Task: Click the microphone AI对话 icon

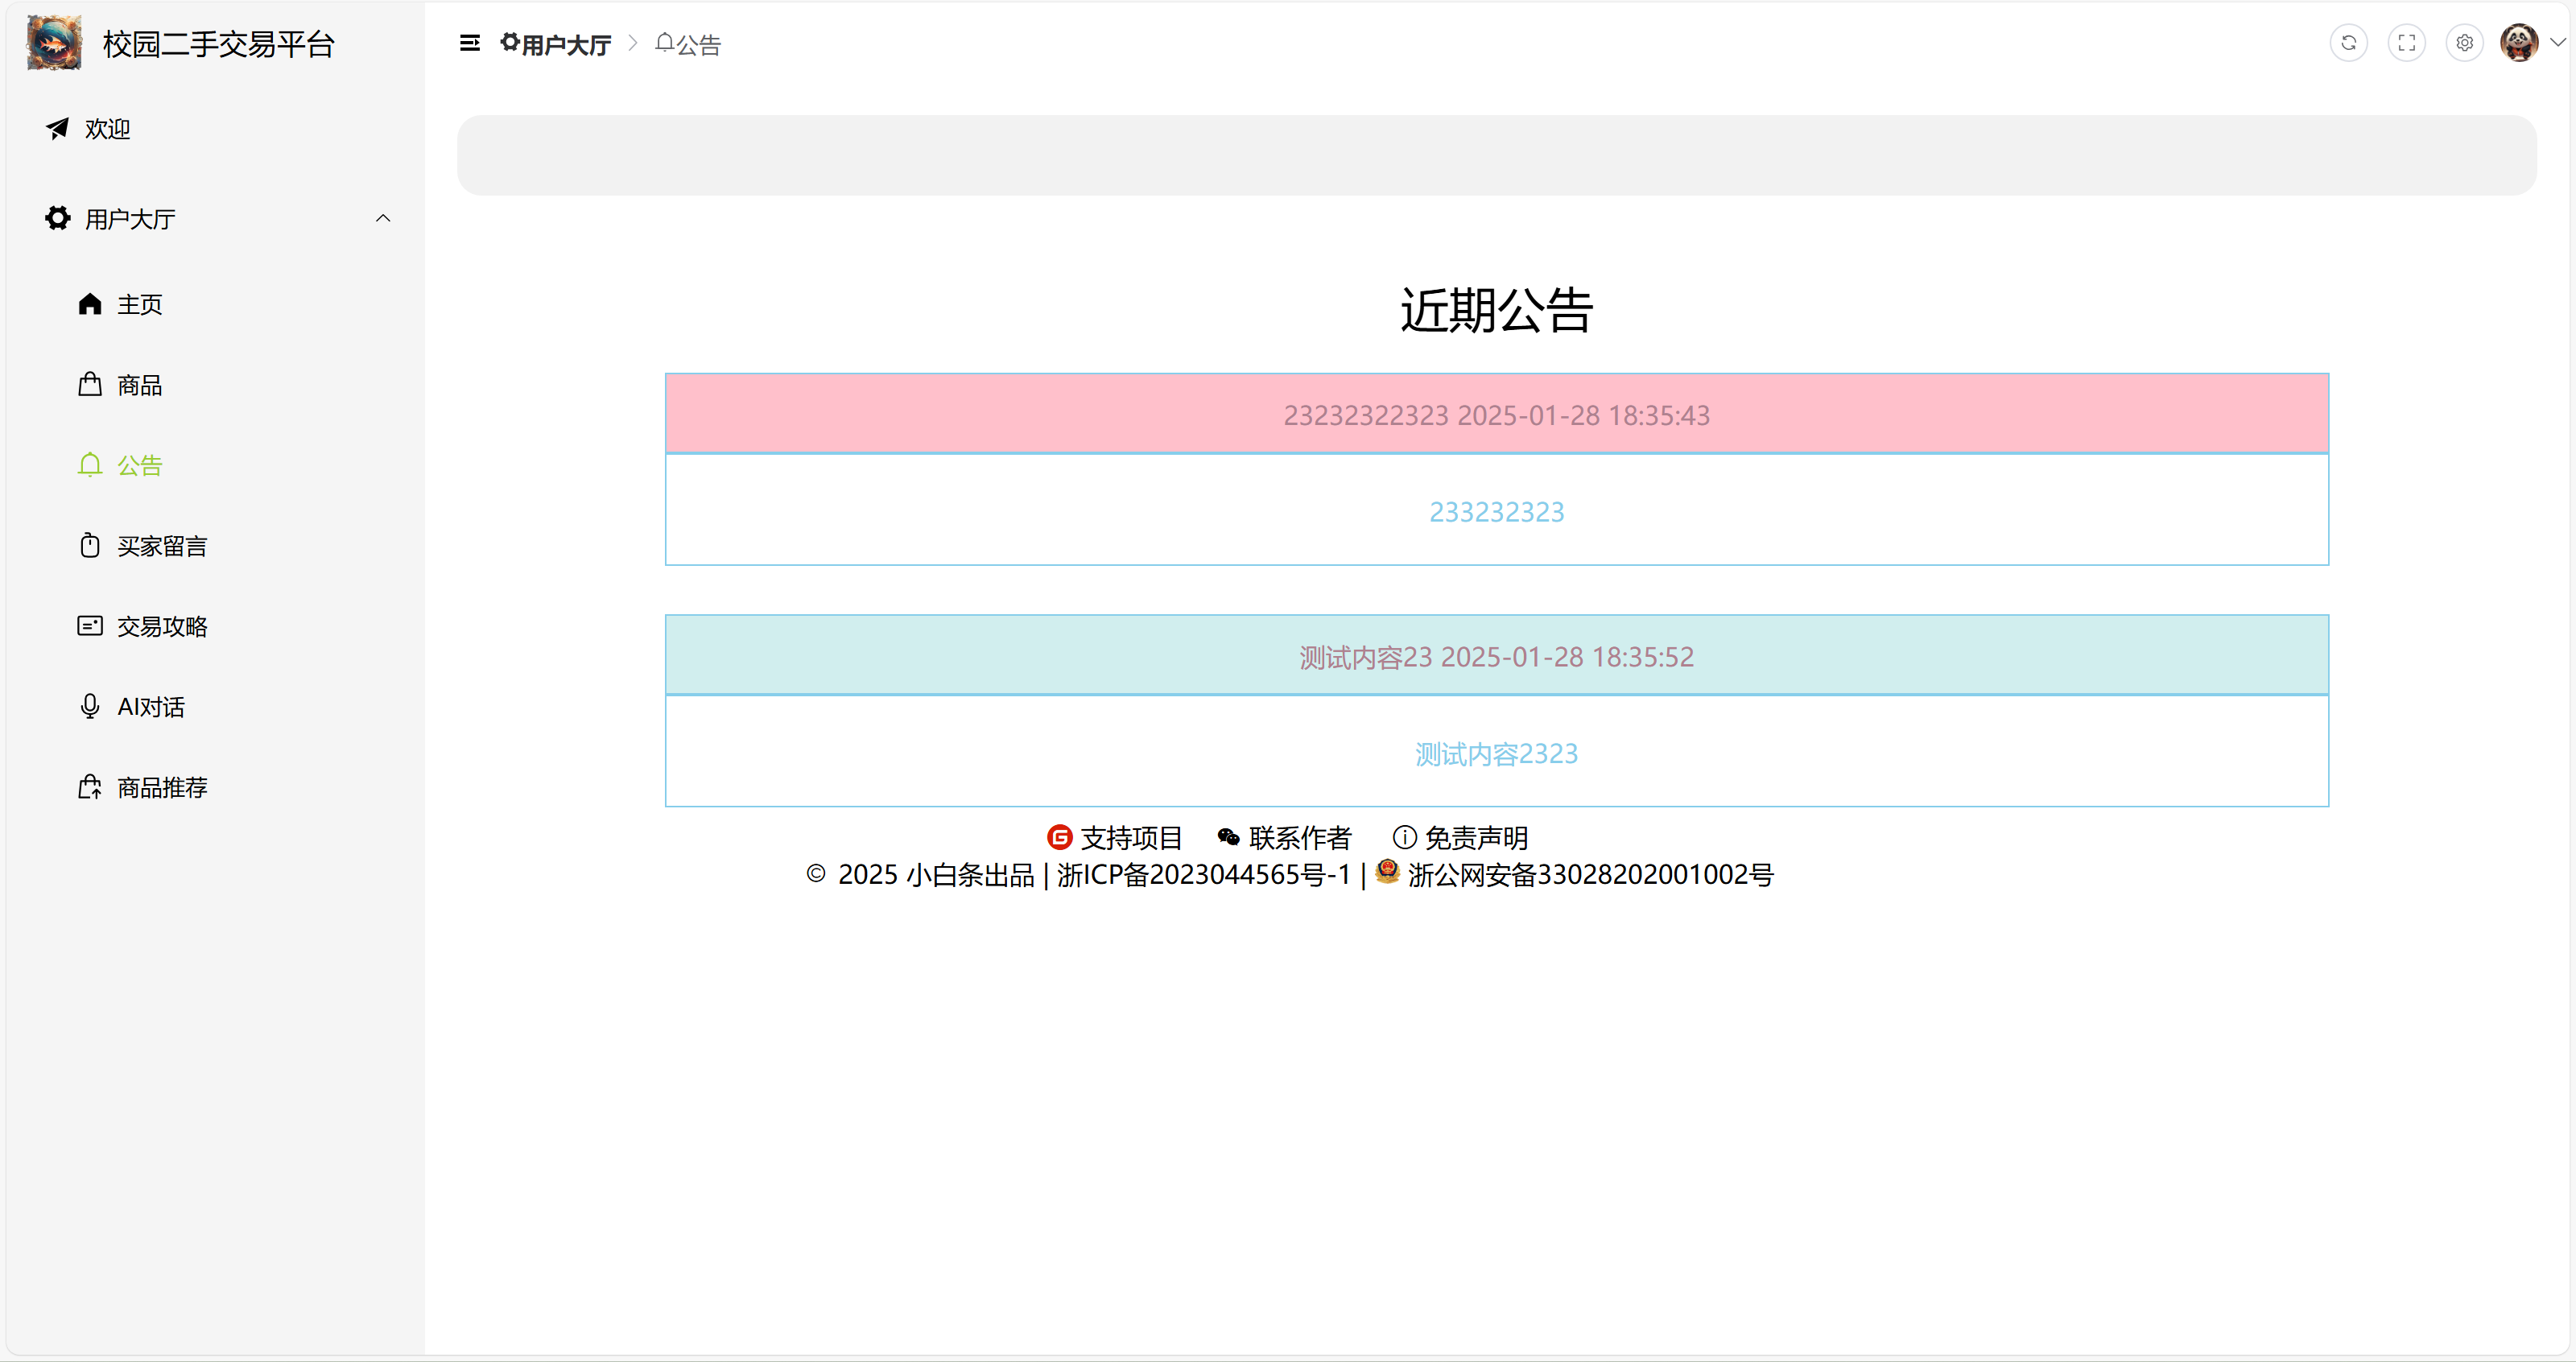Action: [x=90, y=707]
